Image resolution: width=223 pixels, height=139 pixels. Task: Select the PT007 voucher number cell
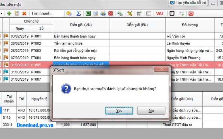point(41,79)
